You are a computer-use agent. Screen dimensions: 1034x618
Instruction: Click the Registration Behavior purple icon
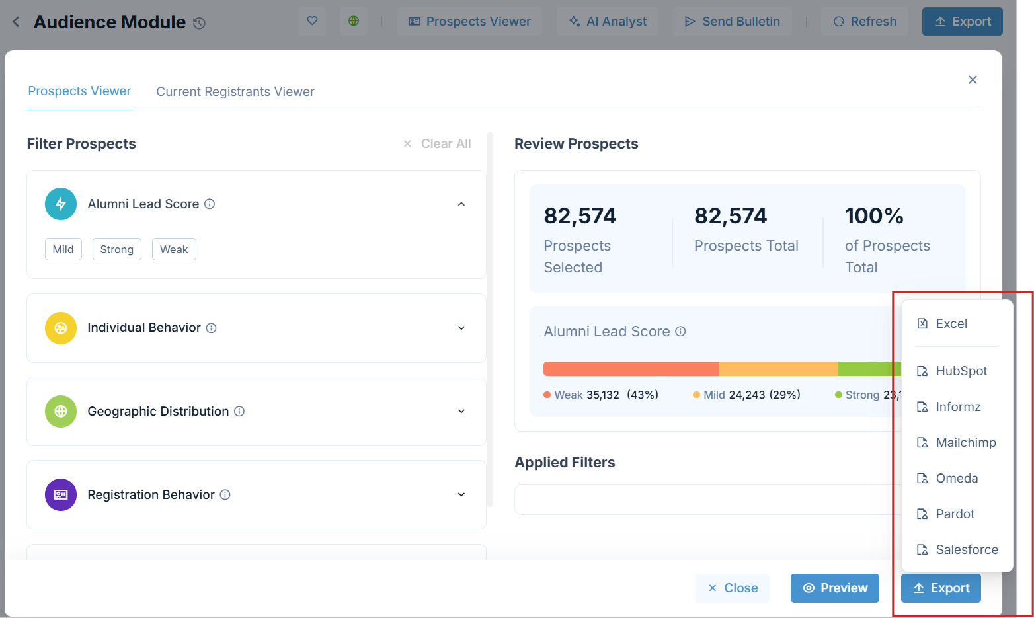coord(61,494)
